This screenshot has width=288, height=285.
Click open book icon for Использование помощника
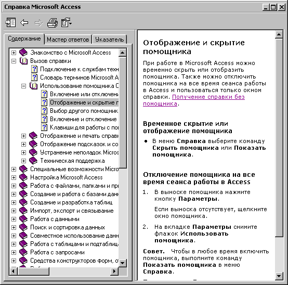tap(33, 86)
